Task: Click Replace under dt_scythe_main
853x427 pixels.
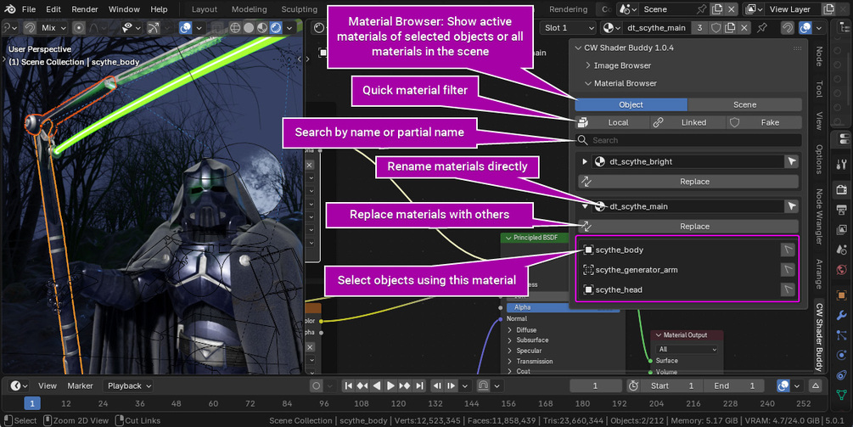Action: [688, 227]
